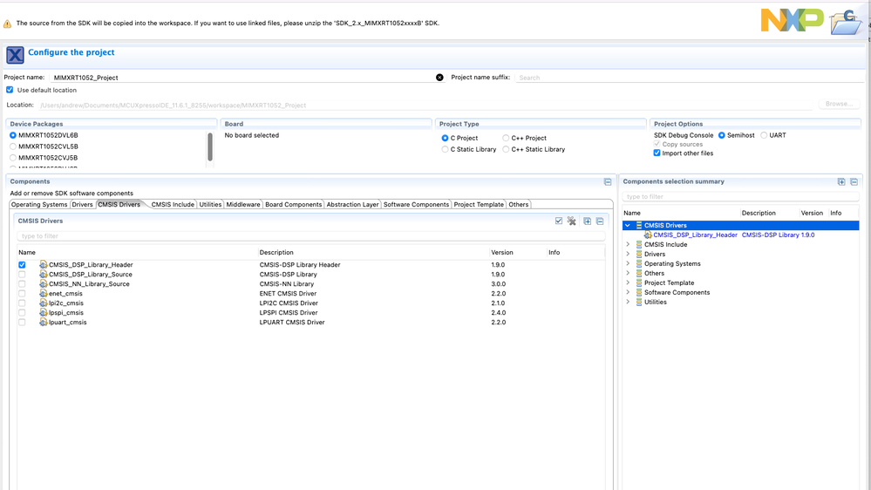
Task: Select MIMXRT1052CVJ5B device package
Action: coord(13,158)
